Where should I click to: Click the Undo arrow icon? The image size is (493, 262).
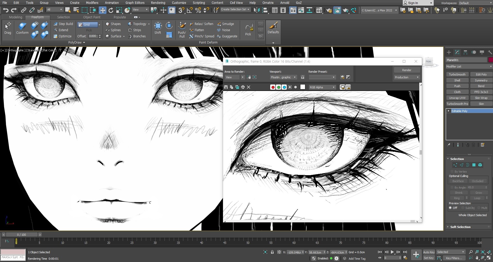pyautogui.click(x=6, y=10)
